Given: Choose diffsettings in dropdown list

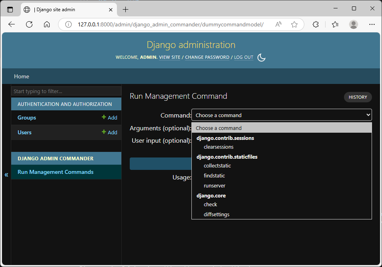Looking at the screenshot, I should pos(217,215).
